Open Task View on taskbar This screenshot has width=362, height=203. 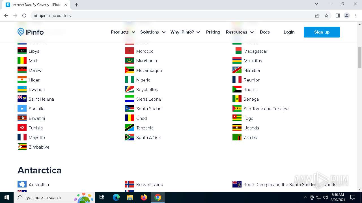pyautogui.click(x=102, y=197)
